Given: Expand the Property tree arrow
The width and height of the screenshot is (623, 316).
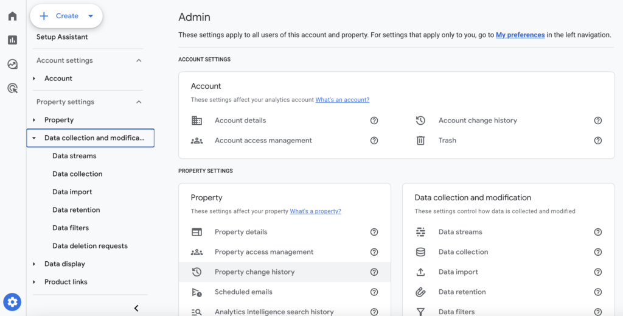Looking at the screenshot, I should 34,120.
